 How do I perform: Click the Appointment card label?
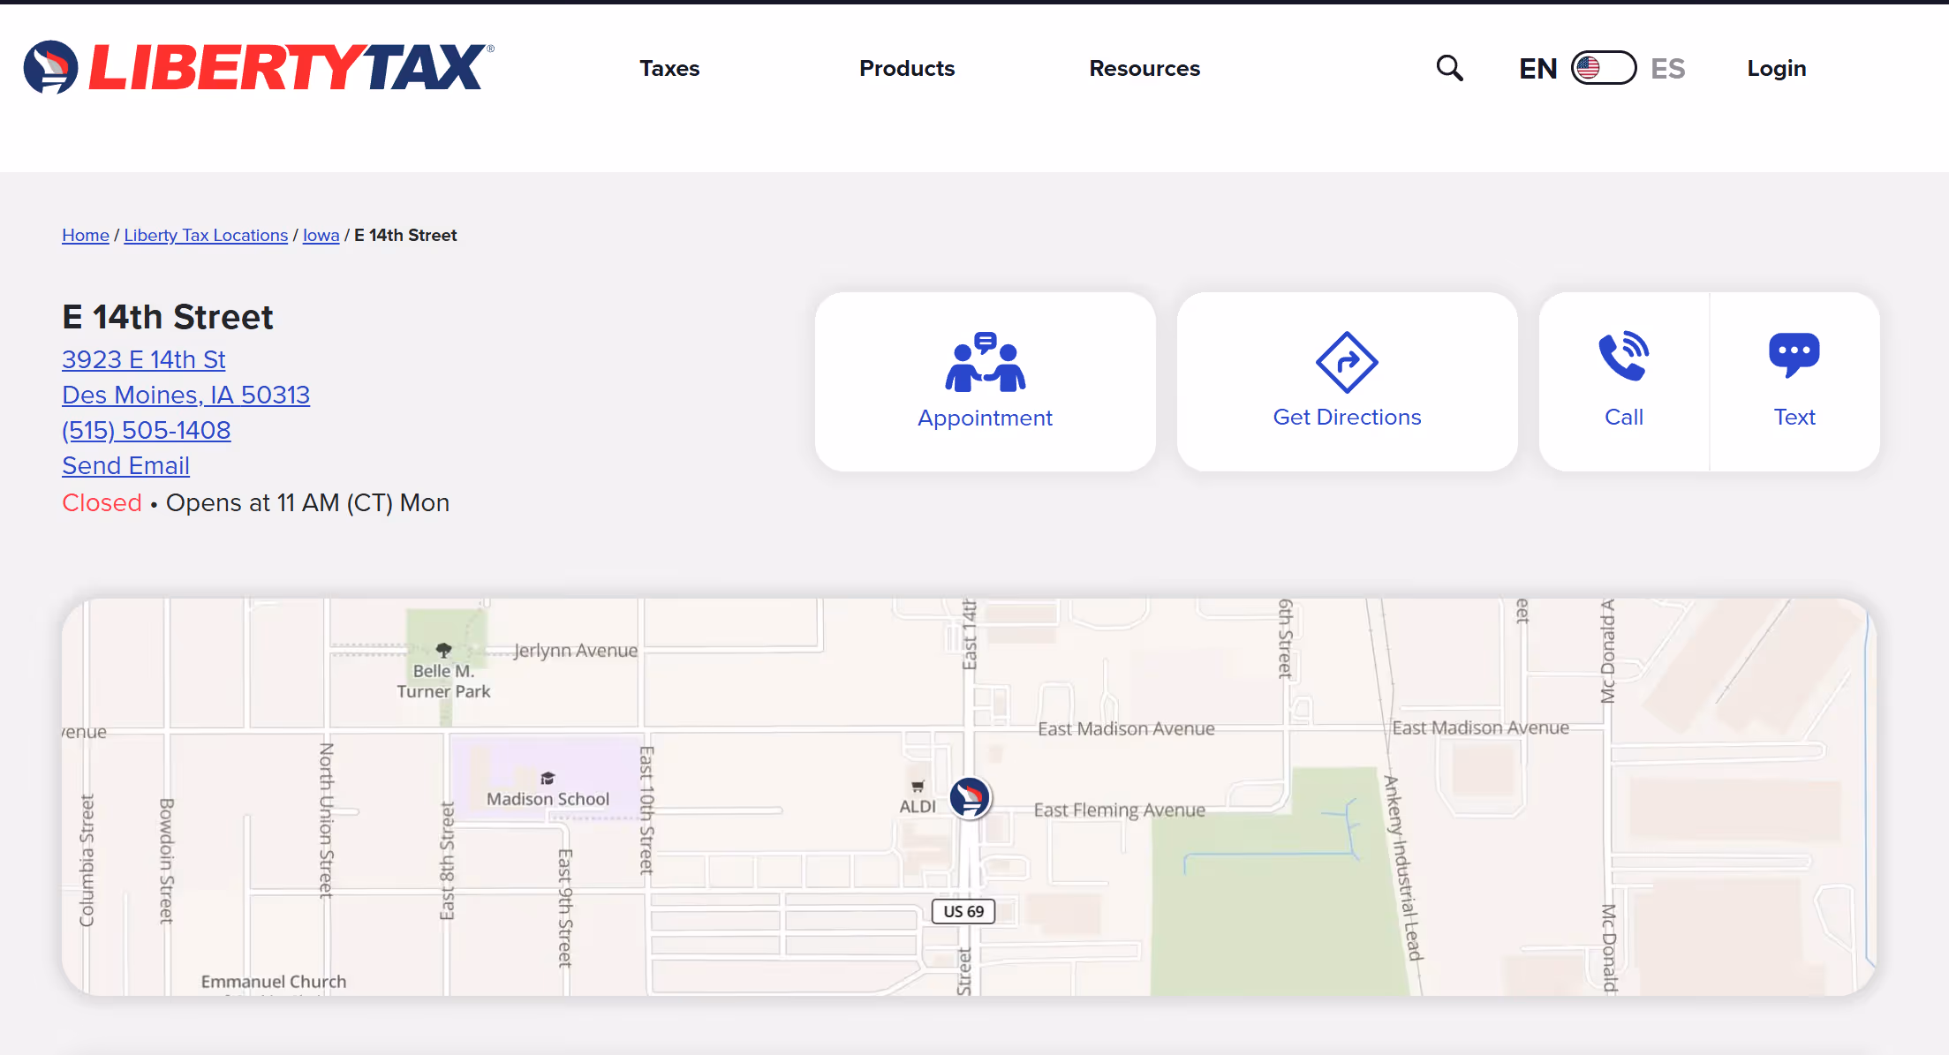[x=986, y=418]
